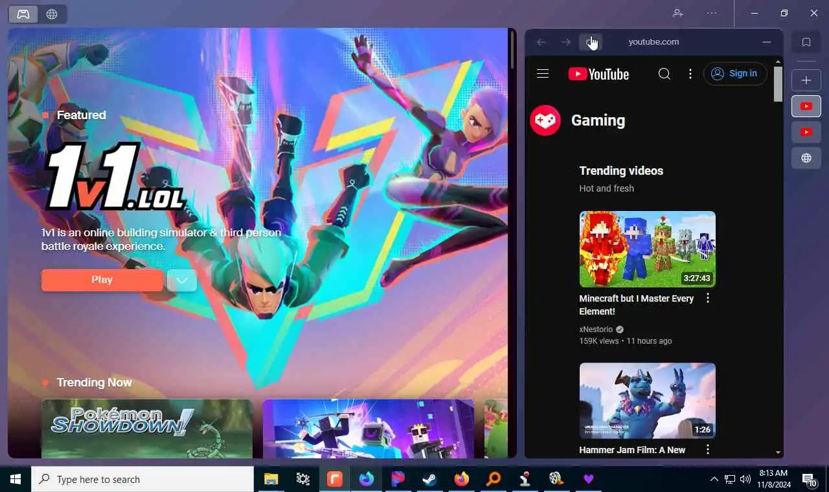
Task: Click the Trending videos heading
Action: click(621, 171)
